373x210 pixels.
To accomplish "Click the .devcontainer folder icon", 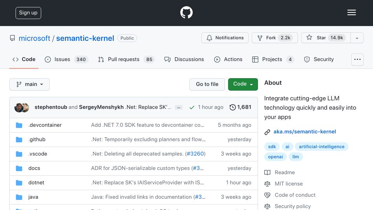I will coord(19,125).
